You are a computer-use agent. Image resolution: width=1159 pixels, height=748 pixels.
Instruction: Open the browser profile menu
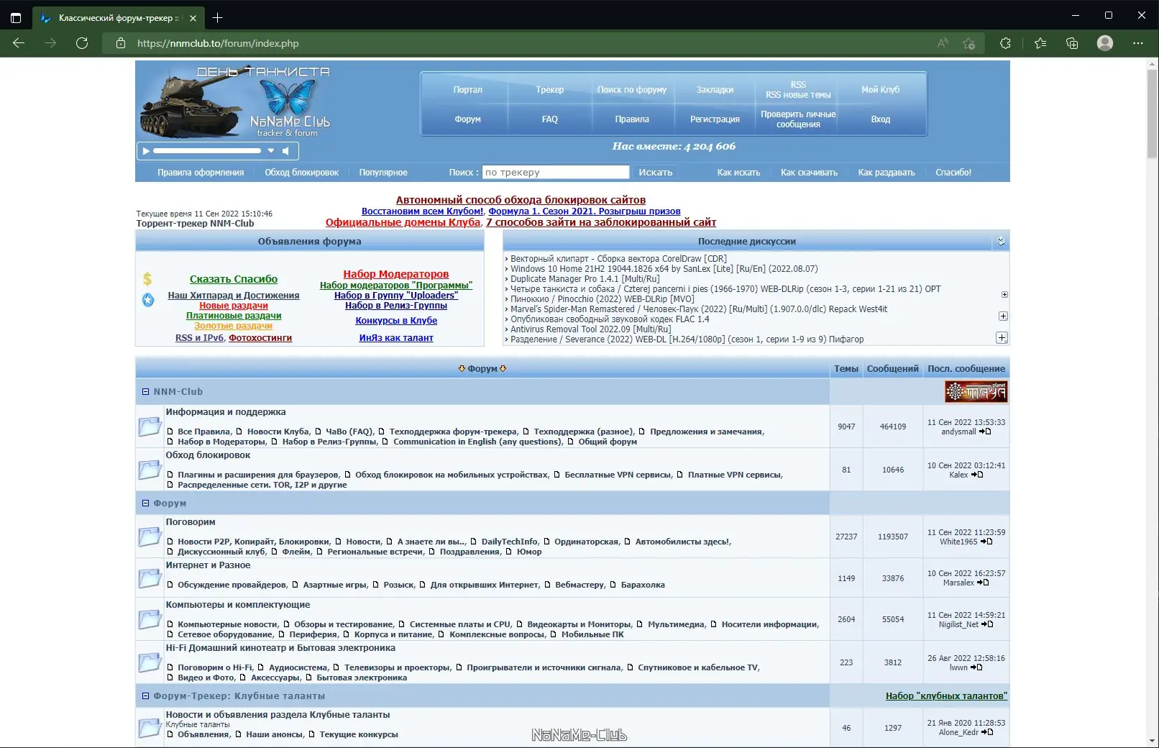pos(1105,43)
